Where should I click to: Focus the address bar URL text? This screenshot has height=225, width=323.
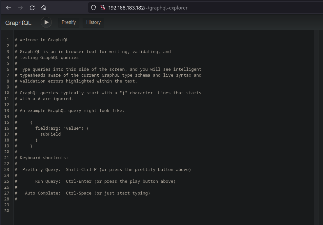pyautogui.click(x=148, y=8)
